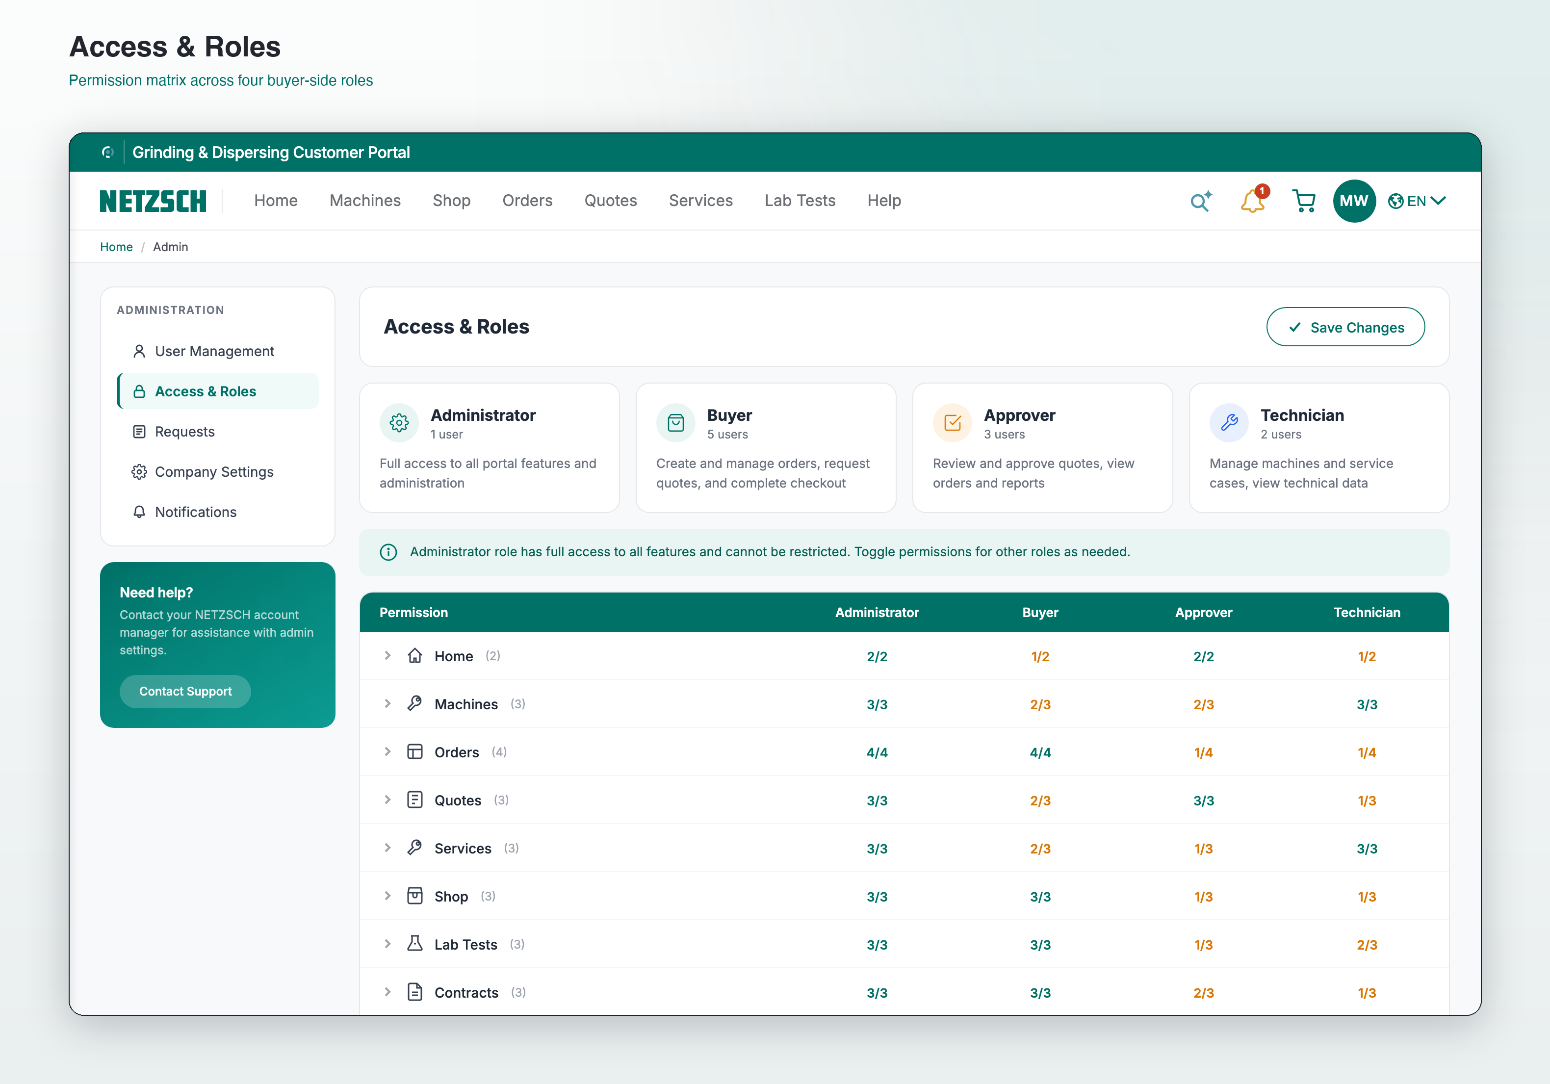Click the Contracts row file icon
The image size is (1550, 1084).
[414, 991]
